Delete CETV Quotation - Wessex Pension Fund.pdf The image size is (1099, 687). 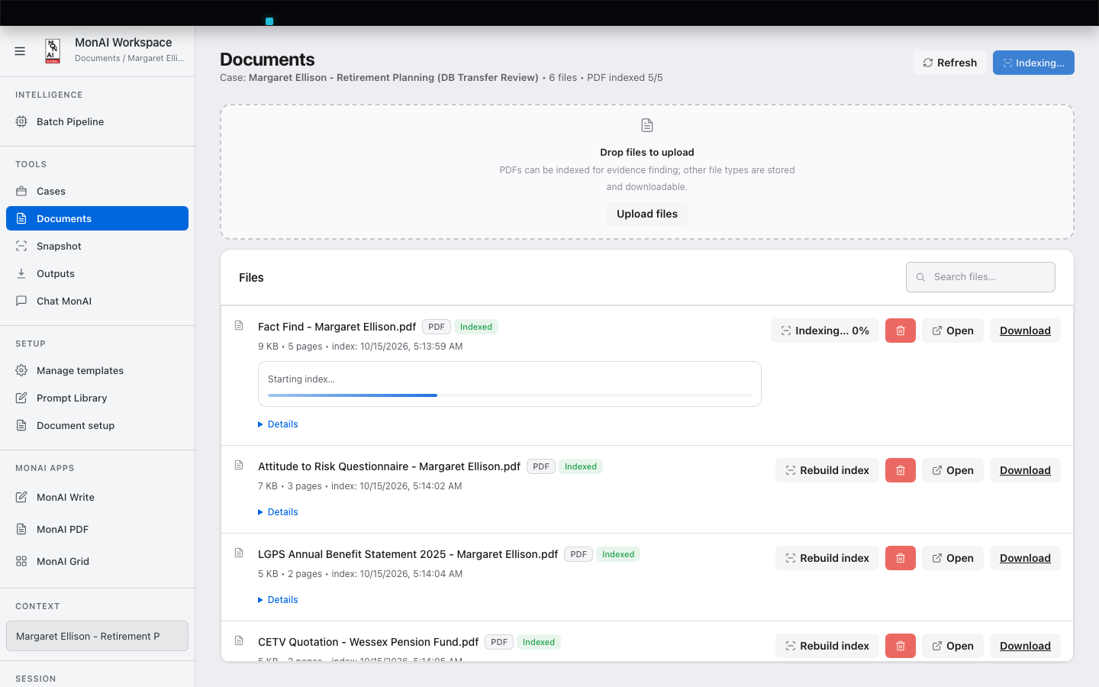point(901,646)
